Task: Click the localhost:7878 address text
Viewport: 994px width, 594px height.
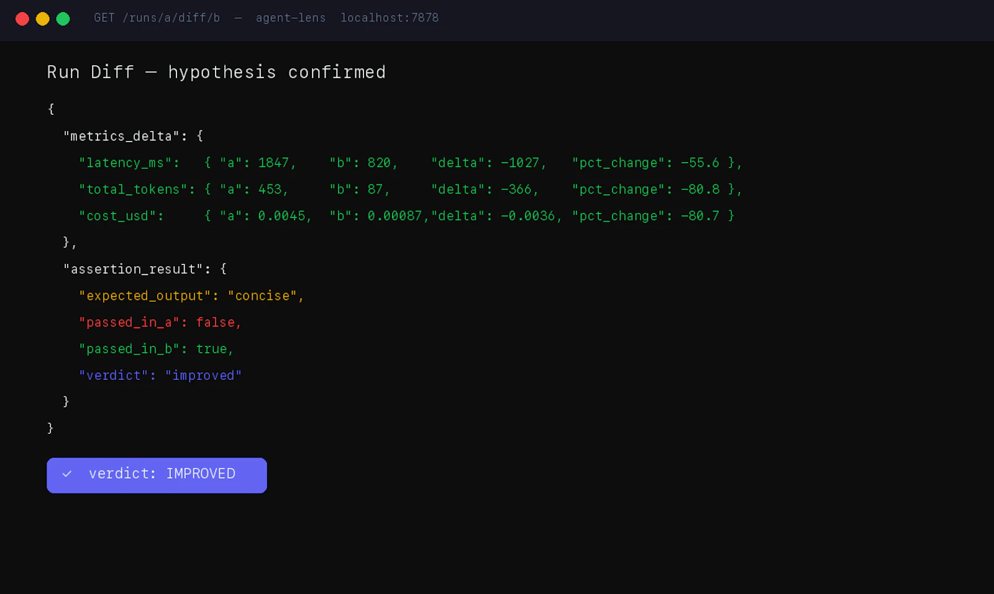Action: pyautogui.click(x=390, y=18)
